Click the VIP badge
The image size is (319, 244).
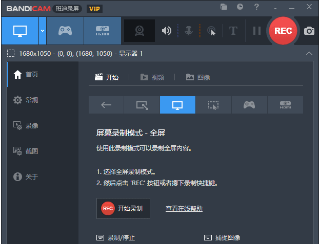click(94, 9)
